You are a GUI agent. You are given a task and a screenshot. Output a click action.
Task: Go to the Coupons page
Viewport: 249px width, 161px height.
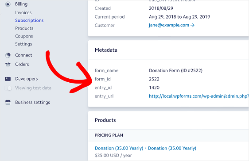[24, 36]
